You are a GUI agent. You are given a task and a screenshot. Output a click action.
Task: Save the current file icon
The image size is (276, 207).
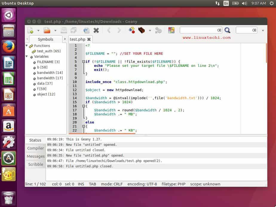pyautogui.click(x=64, y=30)
